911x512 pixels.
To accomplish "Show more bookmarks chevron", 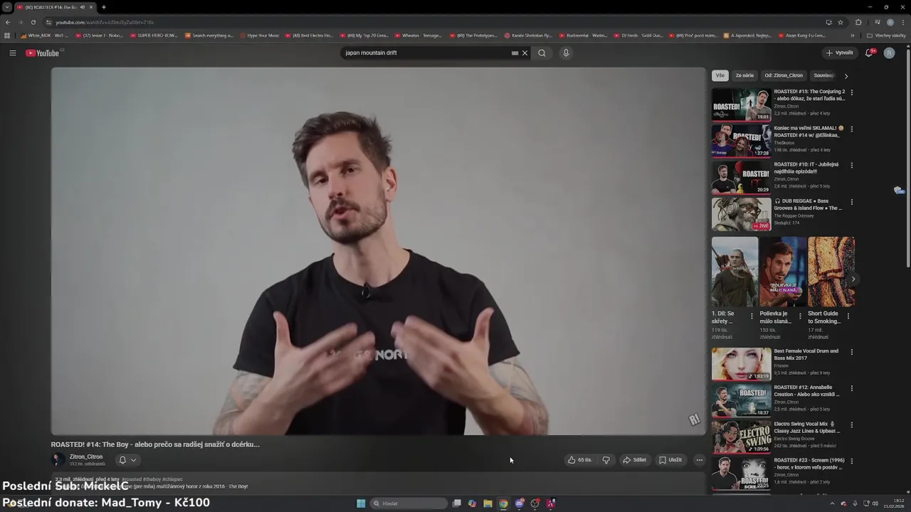I will tap(853, 35).
